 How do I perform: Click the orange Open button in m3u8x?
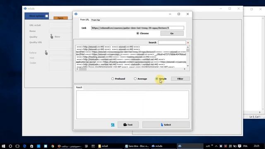coord(61,18)
